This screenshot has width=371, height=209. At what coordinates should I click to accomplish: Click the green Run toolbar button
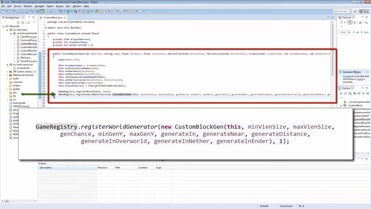click(68, 11)
